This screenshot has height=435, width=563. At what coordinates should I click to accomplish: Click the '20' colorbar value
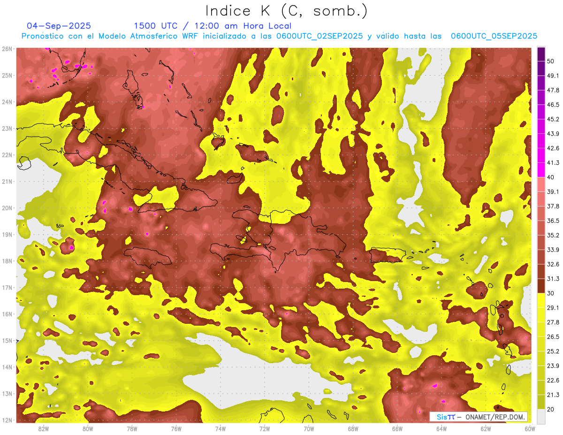click(551, 409)
